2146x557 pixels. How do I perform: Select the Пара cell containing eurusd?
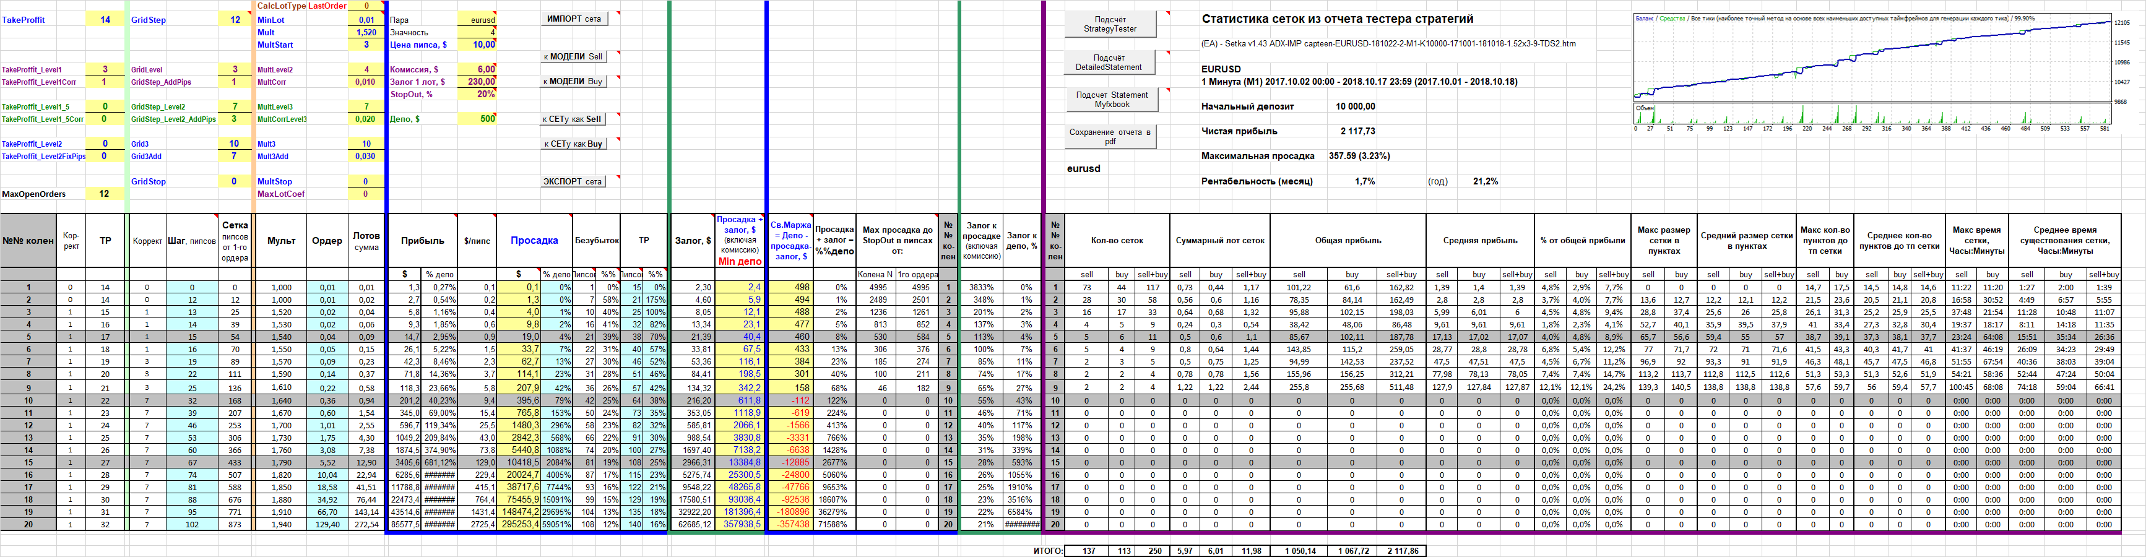click(477, 20)
